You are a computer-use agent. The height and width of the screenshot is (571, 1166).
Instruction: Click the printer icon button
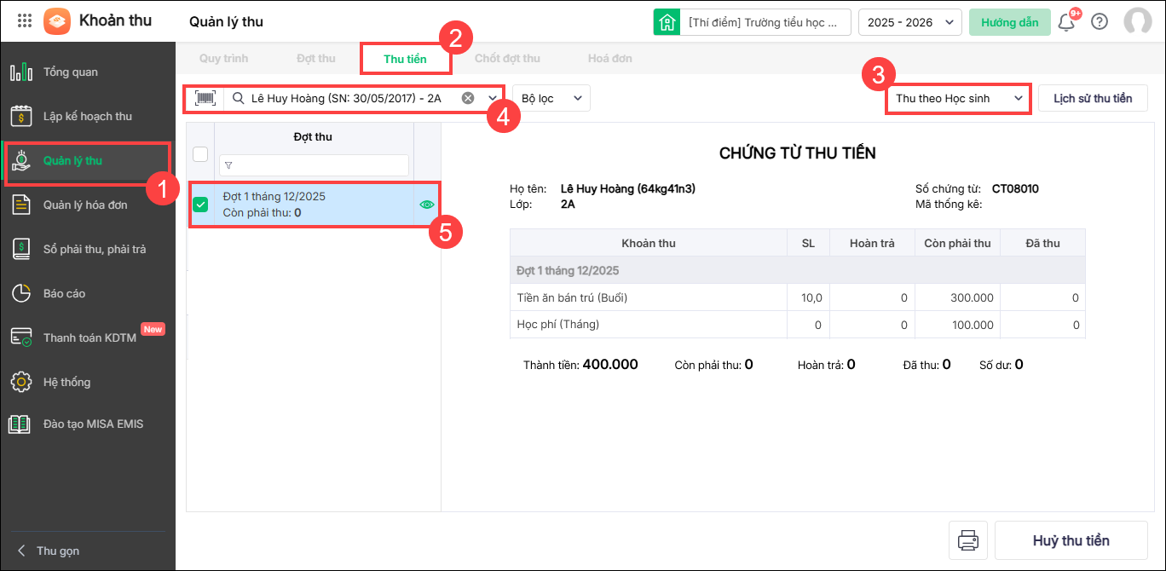(967, 540)
